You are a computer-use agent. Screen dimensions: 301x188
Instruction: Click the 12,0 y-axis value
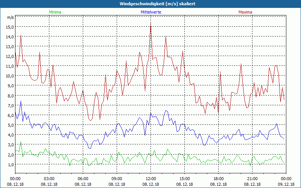pyautogui.click(x=10, y=56)
